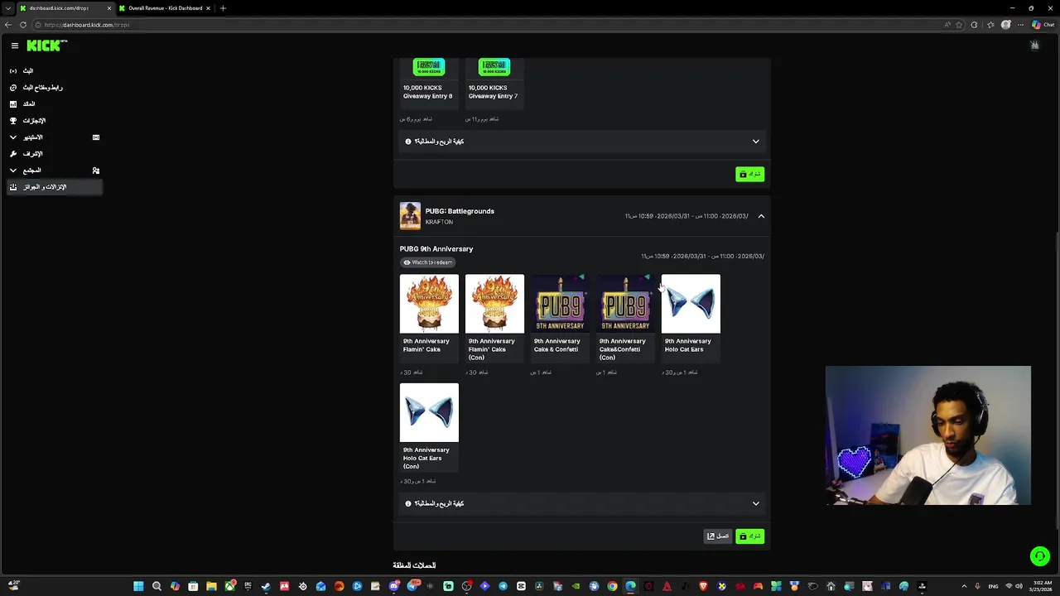
Task: Open the browser profile avatar
Action: pyautogui.click(x=1006, y=25)
